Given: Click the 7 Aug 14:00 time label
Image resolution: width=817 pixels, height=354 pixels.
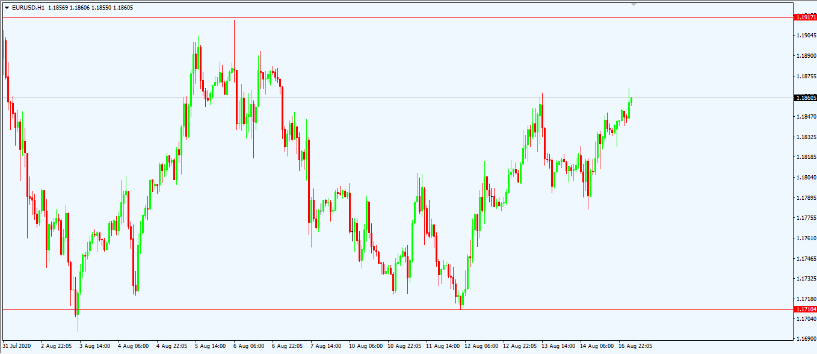Looking at the screenshot, I should coord(326,346).
